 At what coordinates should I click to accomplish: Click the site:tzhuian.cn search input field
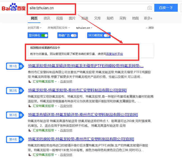point(52,8)
